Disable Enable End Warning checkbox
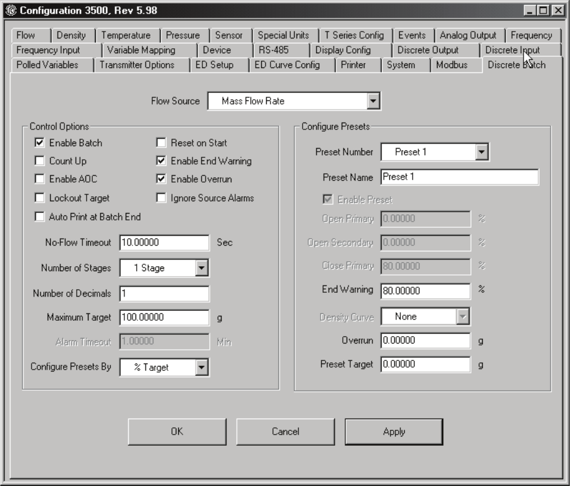 [x=161, y=160]
